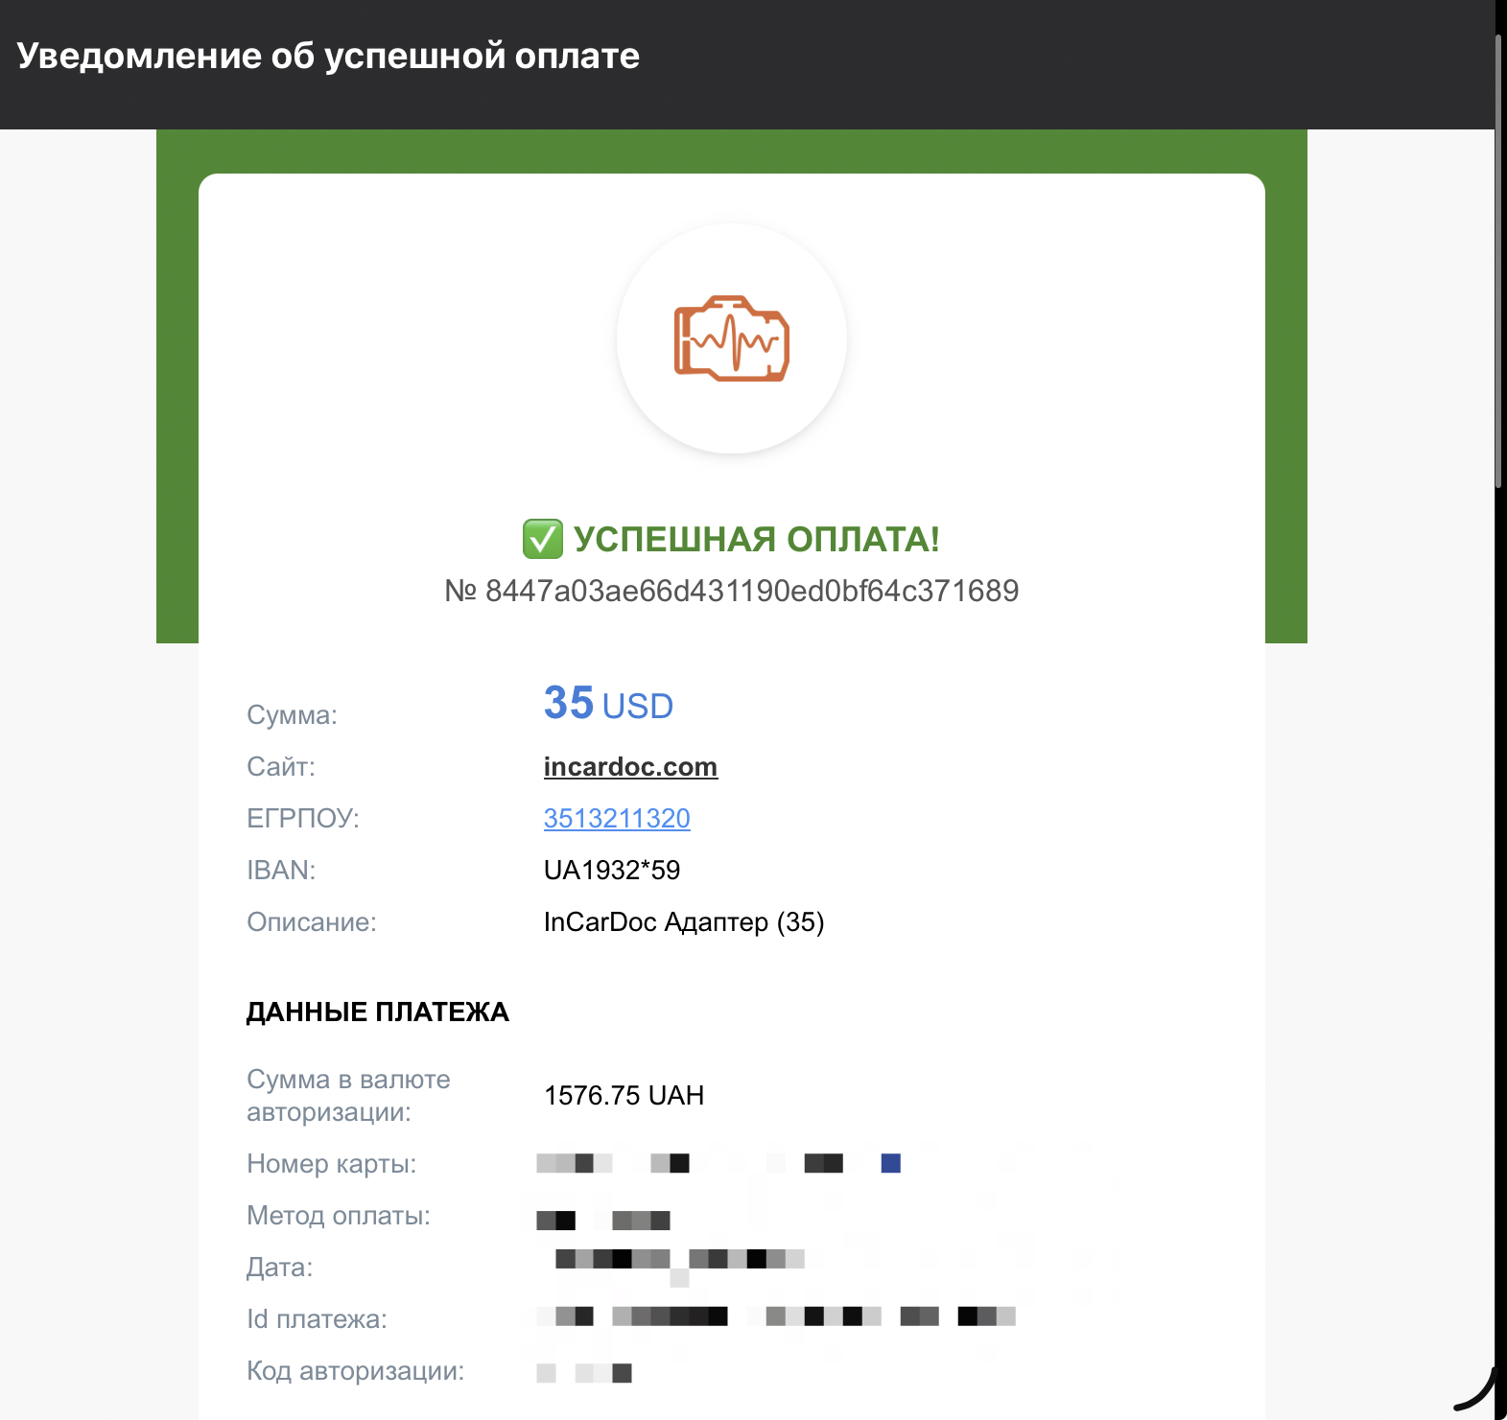Click the 'Описание:' label
Image resolution: width=1507 pixels, height=1420 pixels.
(x=312, y=922)
